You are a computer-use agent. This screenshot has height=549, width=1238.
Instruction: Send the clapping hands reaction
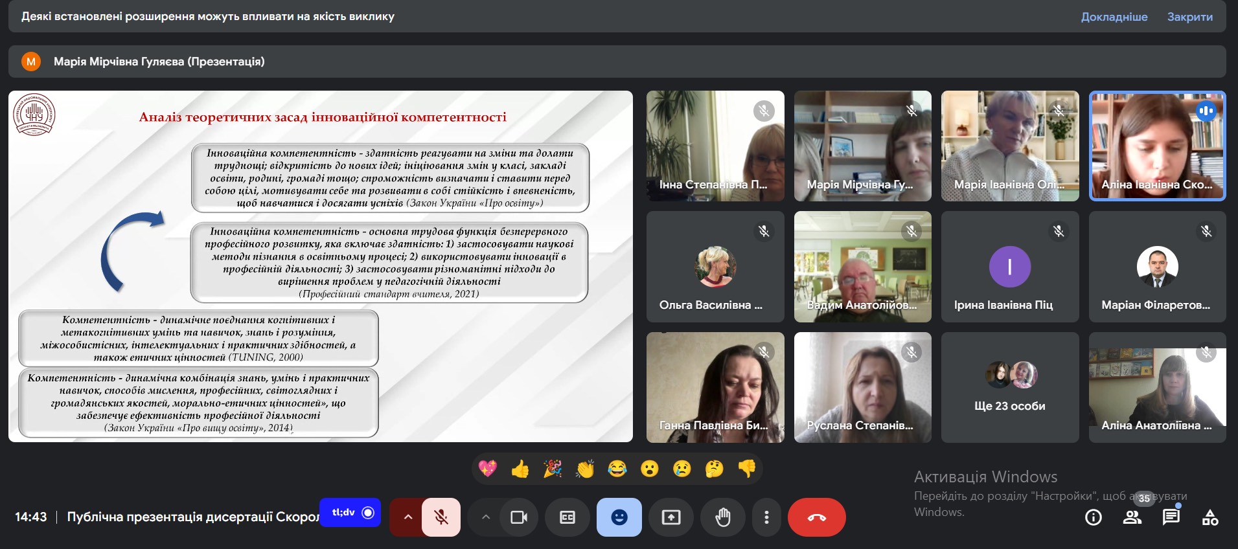[x=585, y=469]
